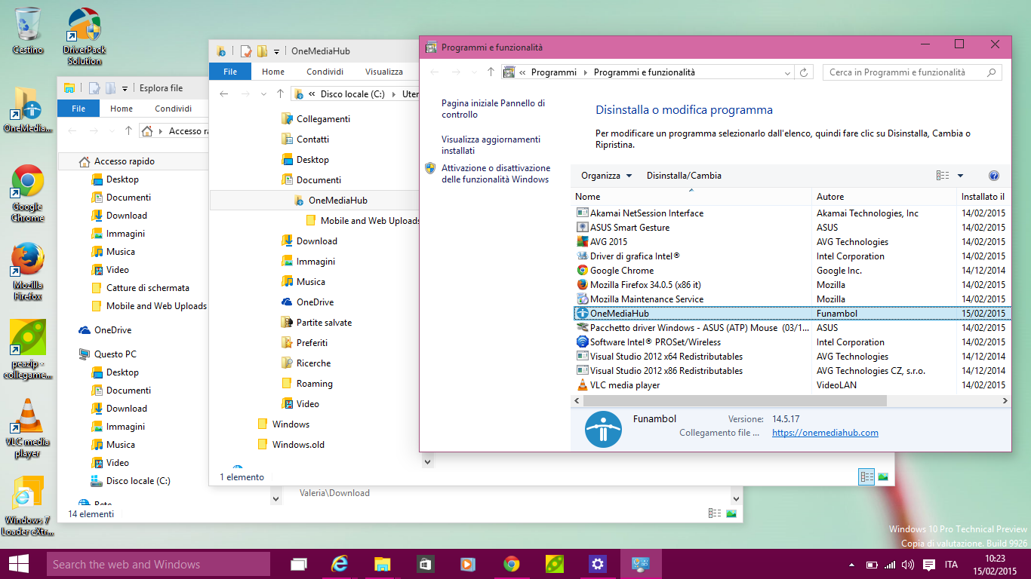Select VLC media player in the program list
This screenshot has height=579, width=1031.
pos(625,385)
